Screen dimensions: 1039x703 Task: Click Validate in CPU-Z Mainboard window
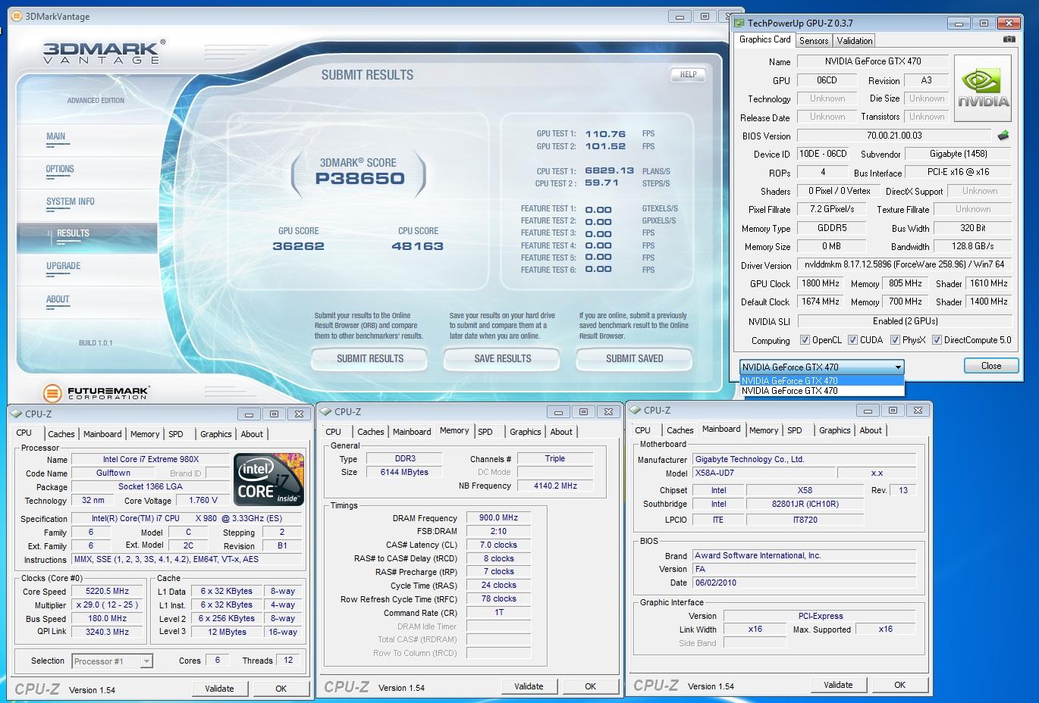[838, 685]
